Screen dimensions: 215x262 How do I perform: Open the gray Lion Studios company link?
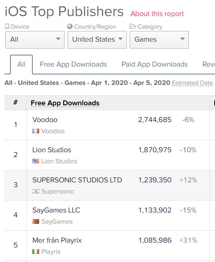(59, 161)
